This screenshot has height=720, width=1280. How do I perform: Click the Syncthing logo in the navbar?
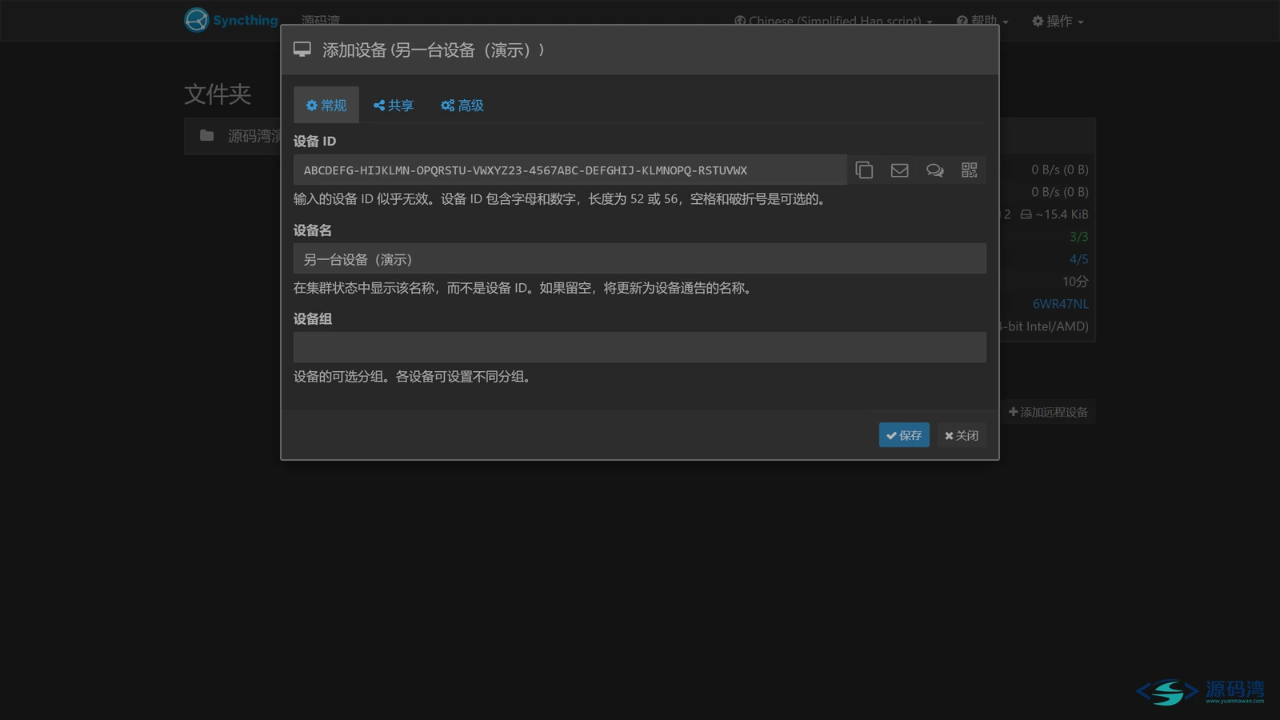[231, 20]
